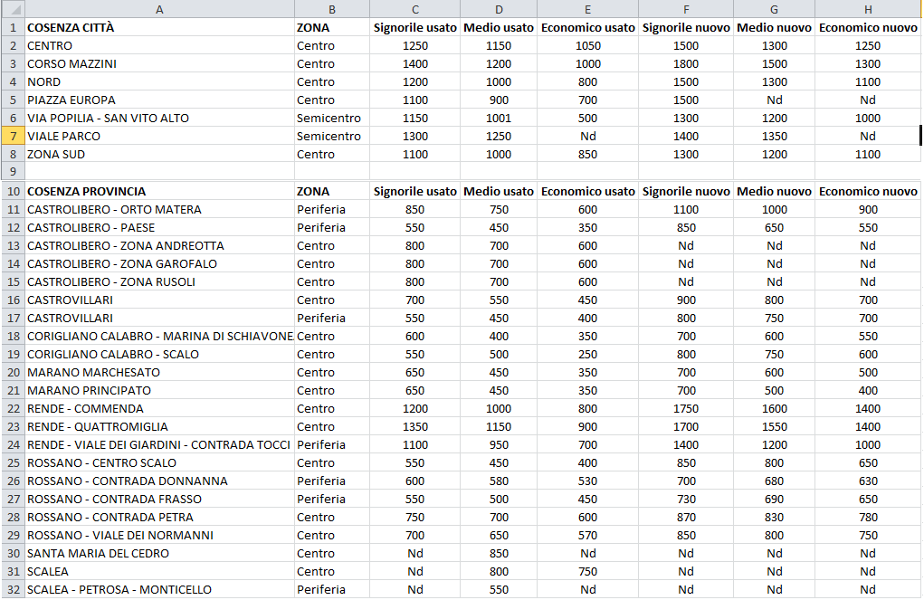Select Economico nuovo header in row 1
Image resolution: width=924 pixels, height=600 pixels.
(867, 27)
